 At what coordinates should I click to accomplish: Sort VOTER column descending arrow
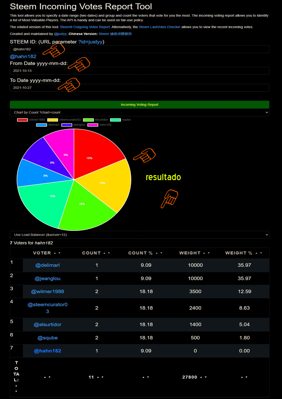point(59,253)
